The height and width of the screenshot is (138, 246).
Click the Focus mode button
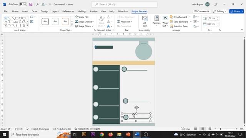(186, 129)
